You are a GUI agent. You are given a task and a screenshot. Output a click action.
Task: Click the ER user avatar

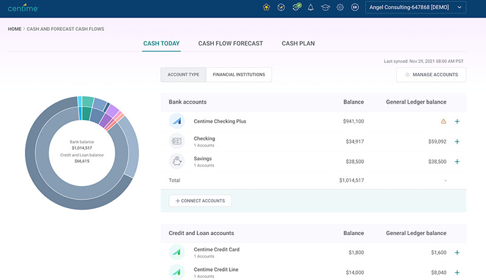tap(355, 7)
